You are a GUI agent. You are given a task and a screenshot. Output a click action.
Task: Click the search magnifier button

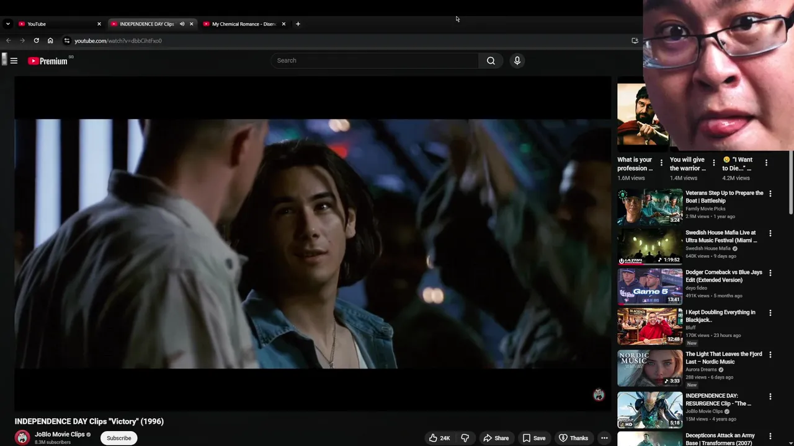[491, 61]
